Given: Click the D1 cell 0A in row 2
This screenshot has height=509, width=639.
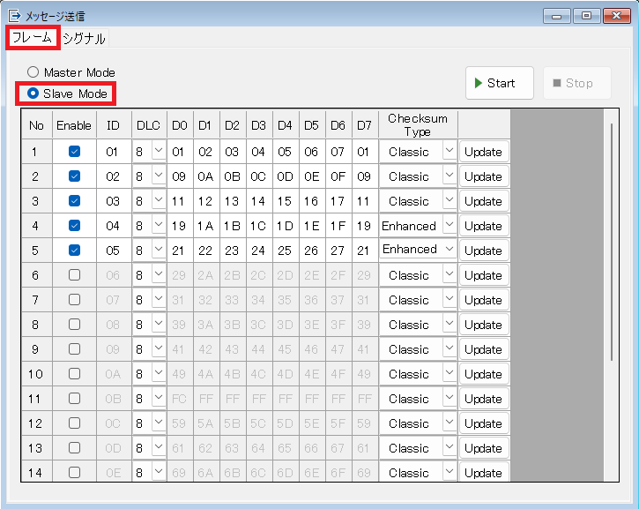Looking at the screenshot, I should 205,176.
